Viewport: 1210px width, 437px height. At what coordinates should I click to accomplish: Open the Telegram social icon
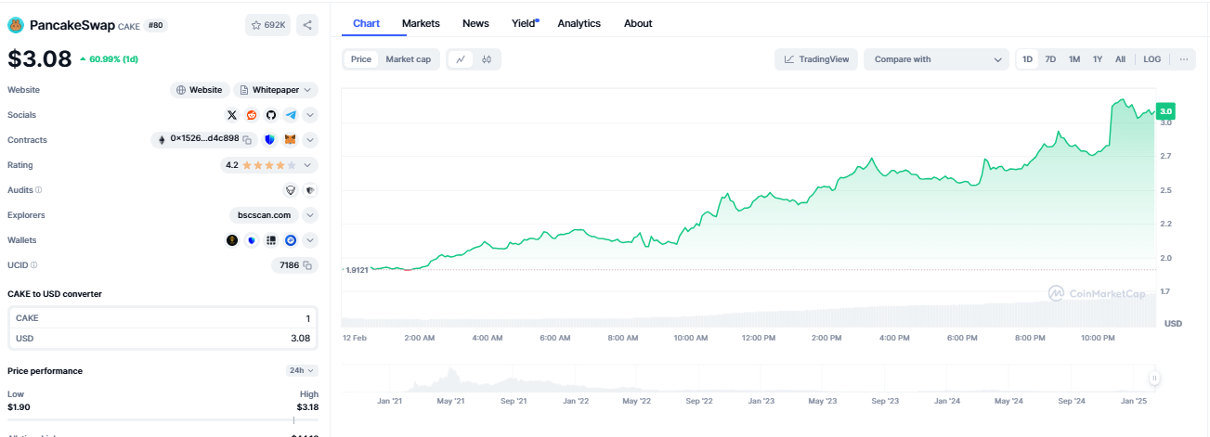(291, 115)
